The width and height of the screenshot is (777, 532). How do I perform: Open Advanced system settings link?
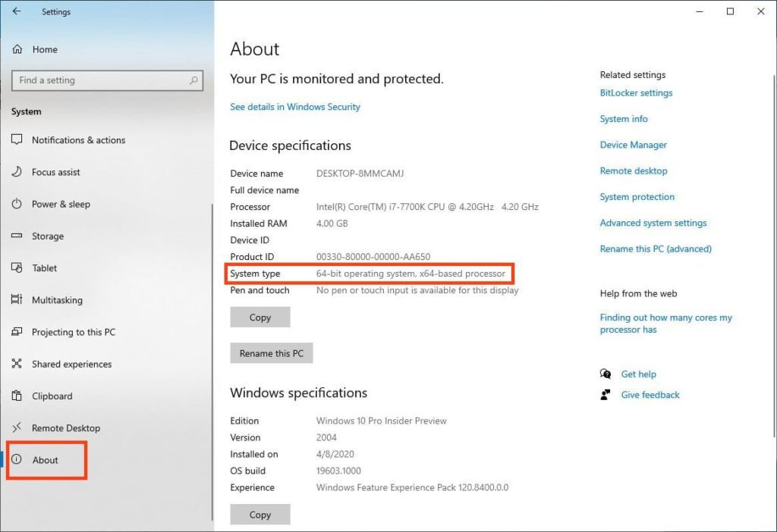click(x=653, y=223)
